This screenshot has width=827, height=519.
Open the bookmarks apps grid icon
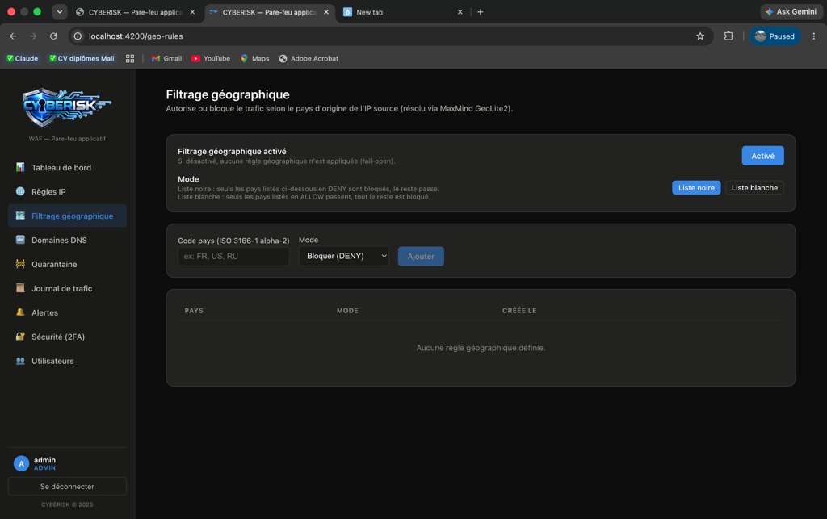coord(130,58)
